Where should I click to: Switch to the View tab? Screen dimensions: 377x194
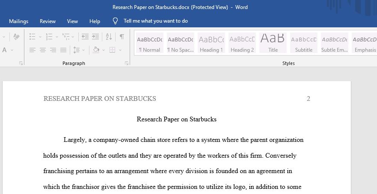(x=72, y=21)
